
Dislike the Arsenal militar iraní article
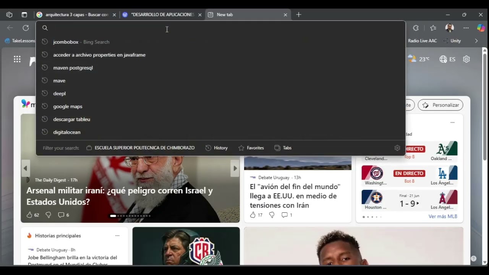coord(48,215)
